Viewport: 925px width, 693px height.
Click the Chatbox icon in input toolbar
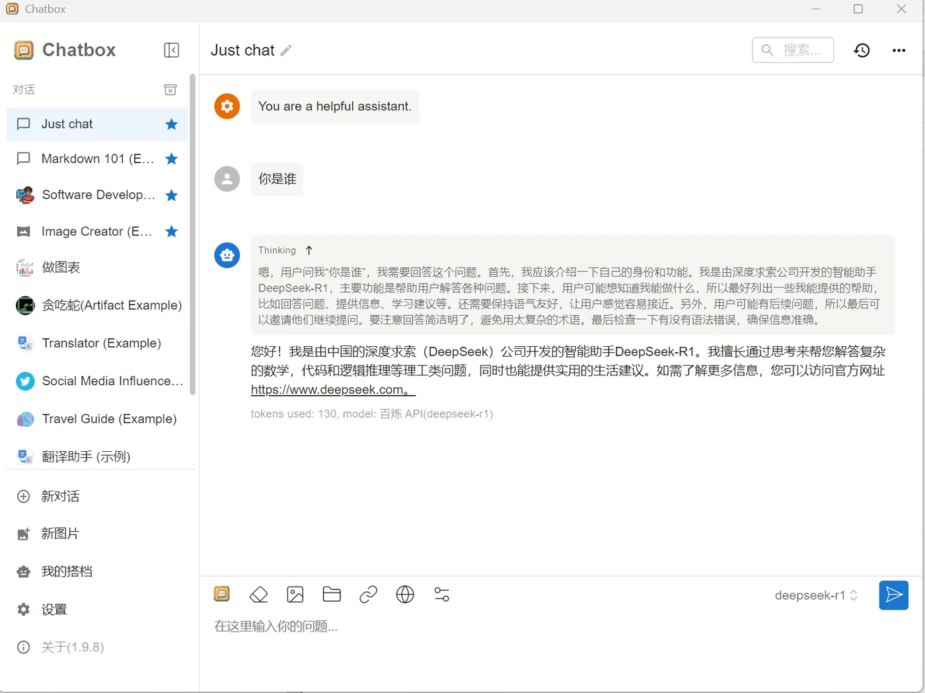pyautogui.click(x=222, y=594)
